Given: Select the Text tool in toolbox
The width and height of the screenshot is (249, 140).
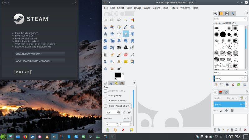Looking at the screenshot, I should coord(126,48).
